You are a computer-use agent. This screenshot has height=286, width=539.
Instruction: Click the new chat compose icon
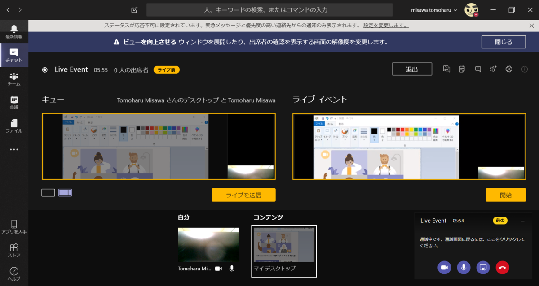pos(134,9)
